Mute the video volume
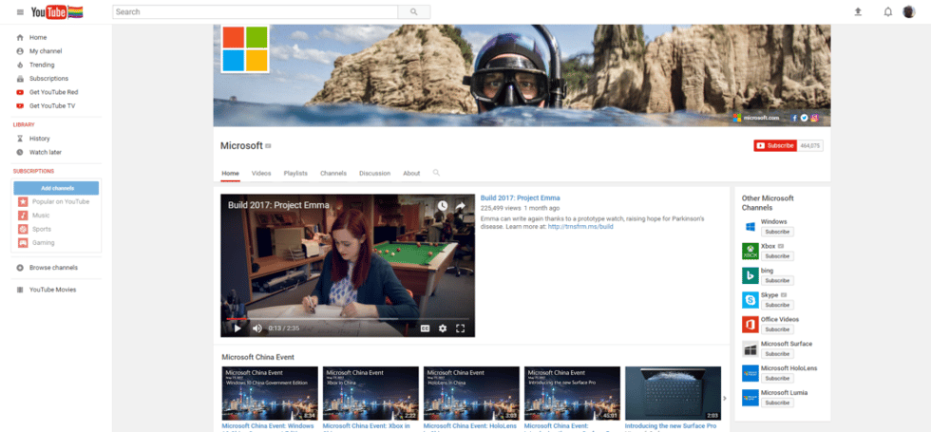The height and width of the screenshot is (432, 931). pyautogui.click(x=256, y=329)
